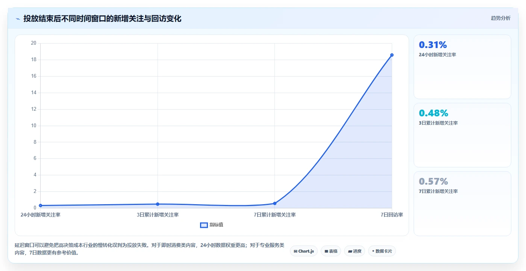526x271 pixels.
Task: Click the lightning icon beside the title
Action: [x=18, y=19]
